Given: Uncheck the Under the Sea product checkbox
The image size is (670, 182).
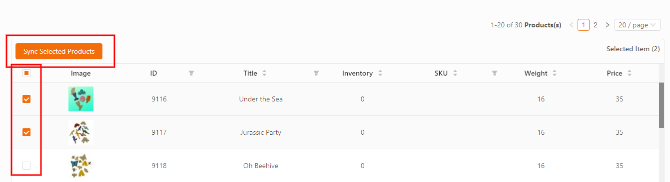Looking at the screenshot, I should click(x=26, y=99).
